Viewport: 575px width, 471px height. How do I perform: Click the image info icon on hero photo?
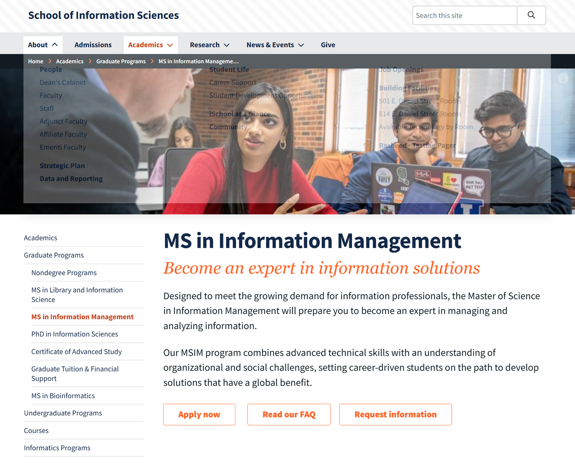point(563,78)
